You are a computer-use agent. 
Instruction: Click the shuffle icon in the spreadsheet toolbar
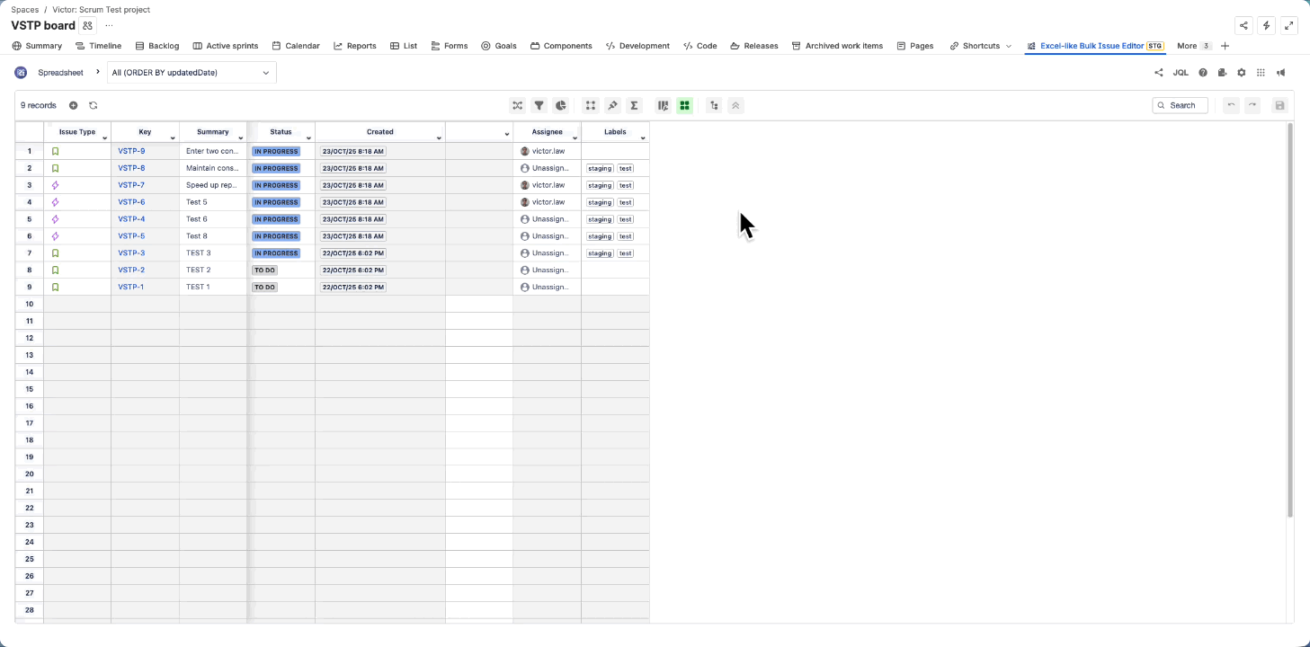[517, 105]
